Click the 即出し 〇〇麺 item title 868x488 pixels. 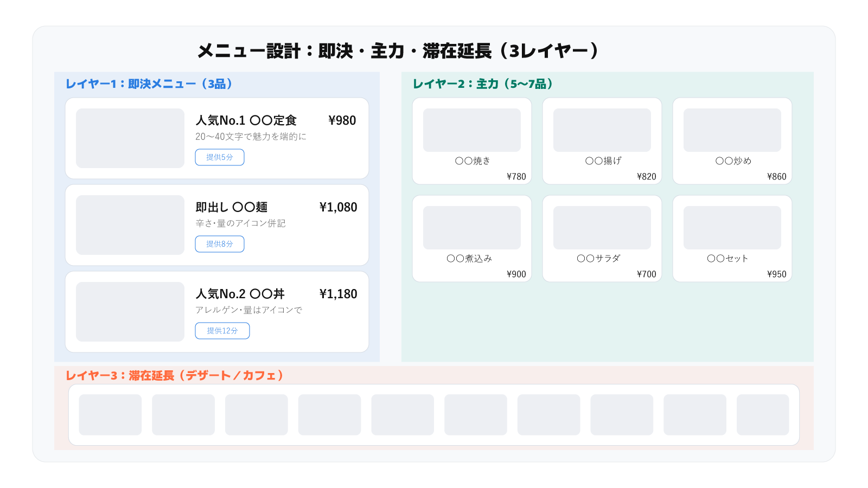[232, 207]
